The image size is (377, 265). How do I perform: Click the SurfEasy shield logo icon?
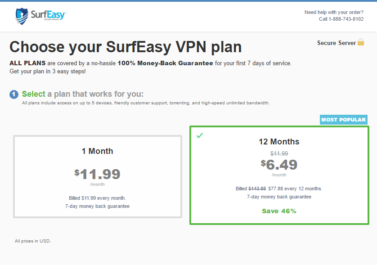22,16
